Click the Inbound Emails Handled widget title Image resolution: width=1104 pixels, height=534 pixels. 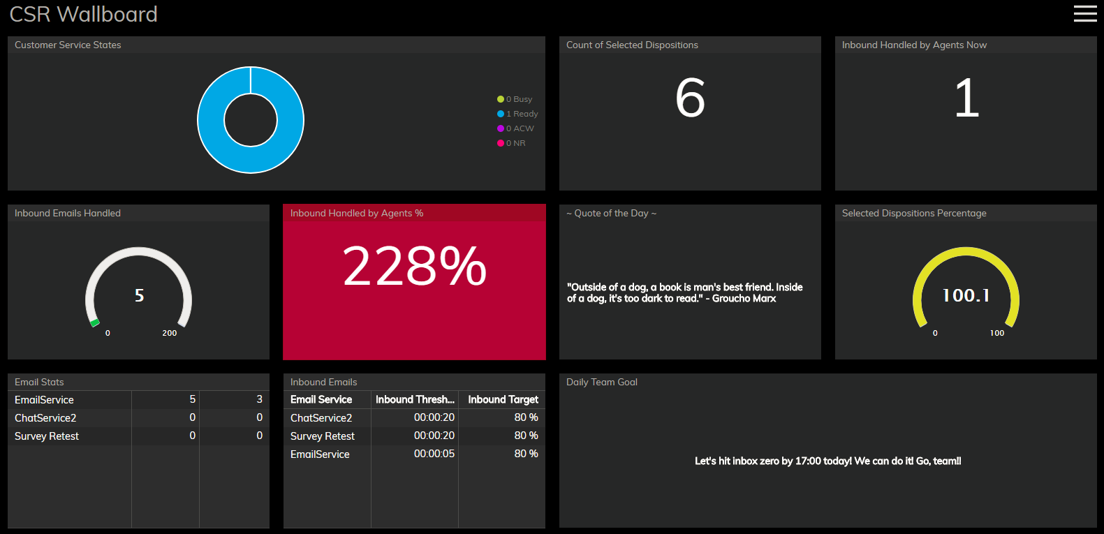(68, 213)
